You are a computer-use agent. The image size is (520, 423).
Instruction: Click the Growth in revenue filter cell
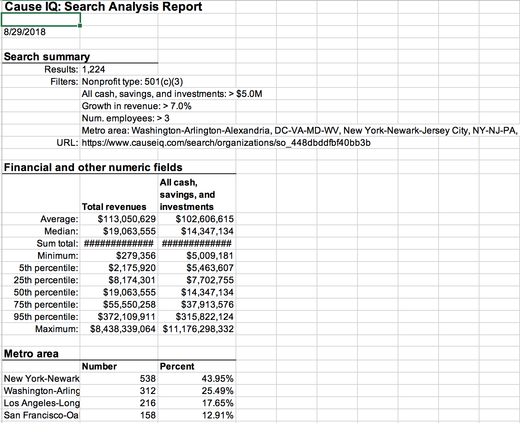[136, 106]
